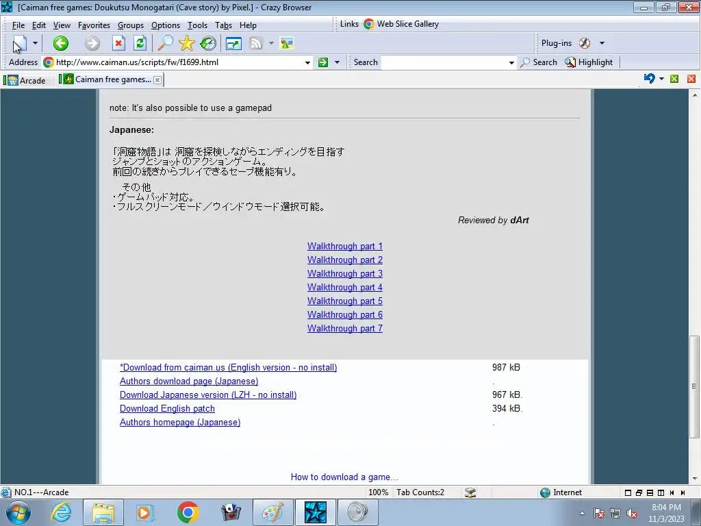Image resolution: width=701 pixels, height=526 pixels.
Task: Click the Internet zone globe icon
Action: [x=545, y=492]
